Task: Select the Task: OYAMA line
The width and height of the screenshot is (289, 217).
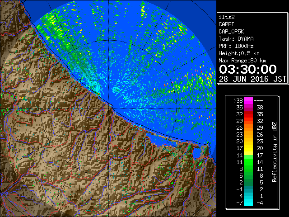Action: point(236,39)
